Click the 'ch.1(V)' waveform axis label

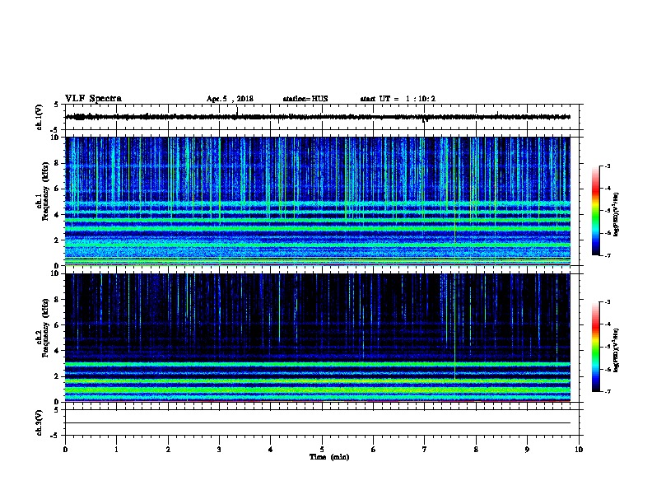[39, 117]
